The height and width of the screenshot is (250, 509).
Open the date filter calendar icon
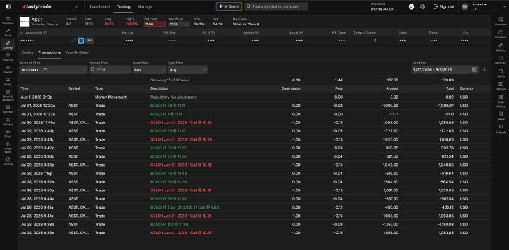click(x=474, y=69)
